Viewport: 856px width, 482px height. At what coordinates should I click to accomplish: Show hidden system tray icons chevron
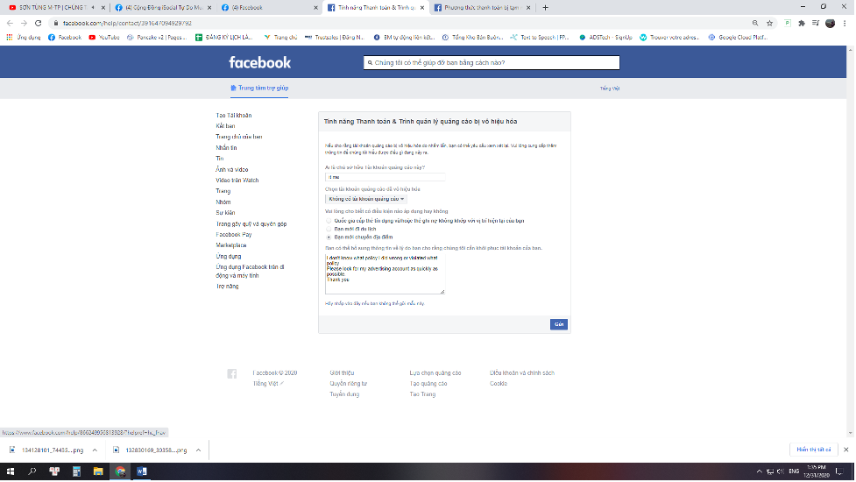(759, 471)
